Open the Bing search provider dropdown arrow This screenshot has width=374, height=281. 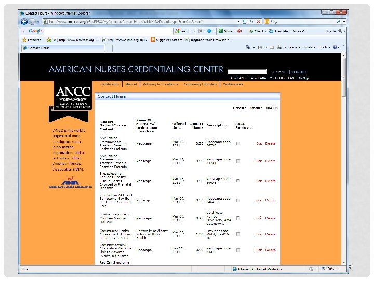[x=344, y=22]
